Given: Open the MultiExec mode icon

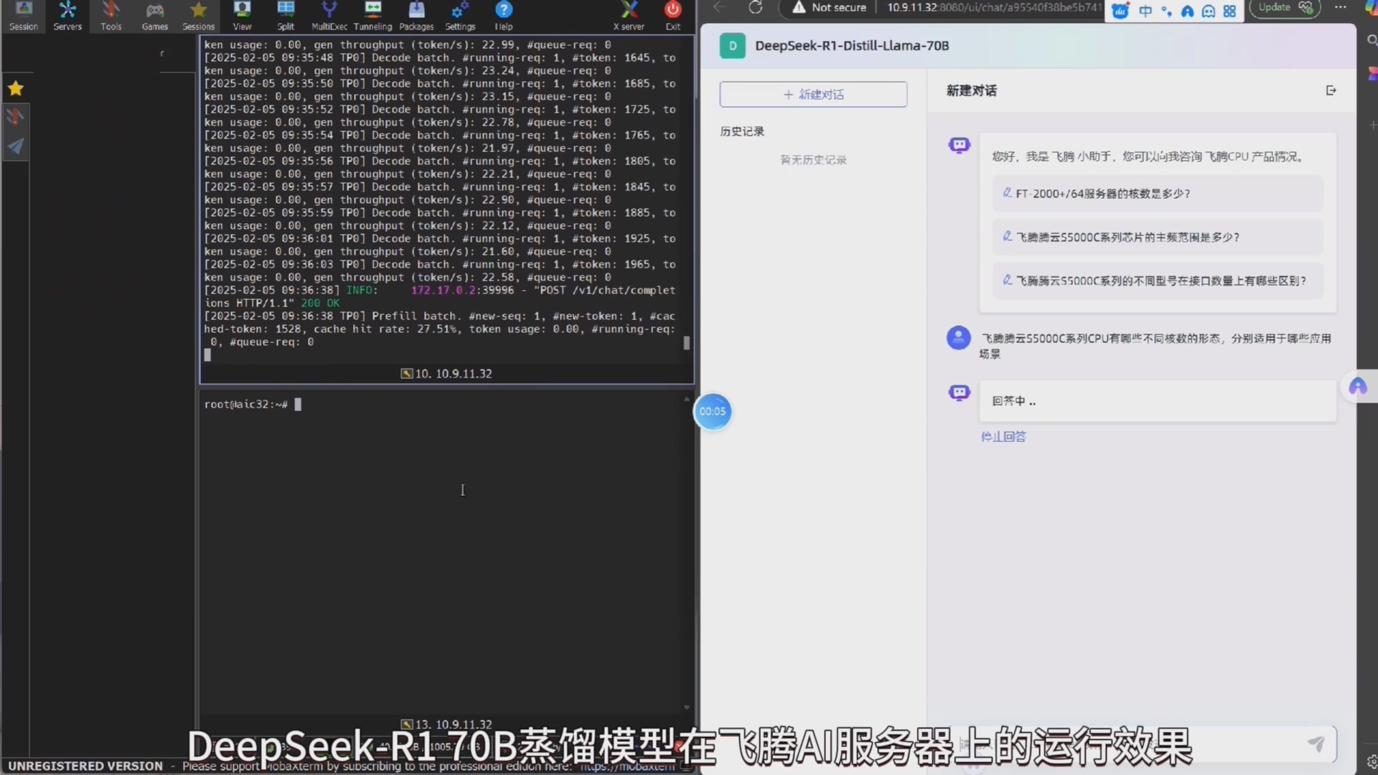Looking at the screenshot, I should (329, 15).
